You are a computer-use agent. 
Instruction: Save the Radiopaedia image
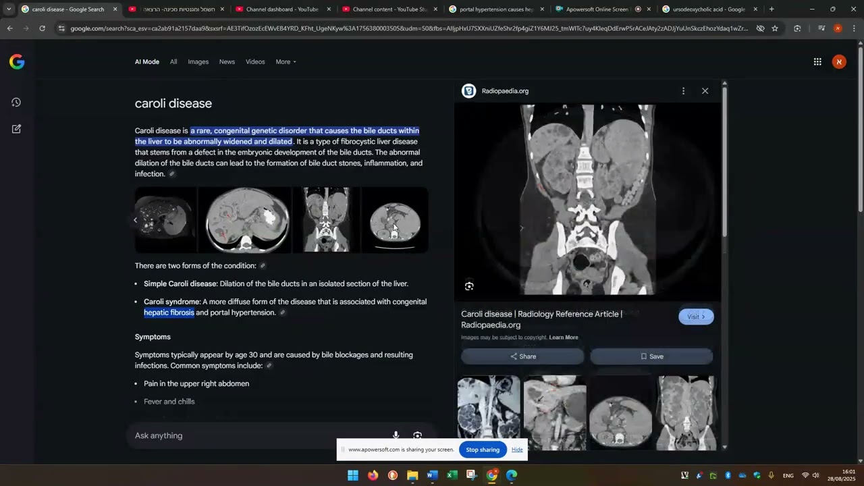(651, 356)
